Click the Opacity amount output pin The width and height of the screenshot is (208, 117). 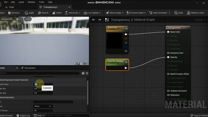tap(126, 68)
